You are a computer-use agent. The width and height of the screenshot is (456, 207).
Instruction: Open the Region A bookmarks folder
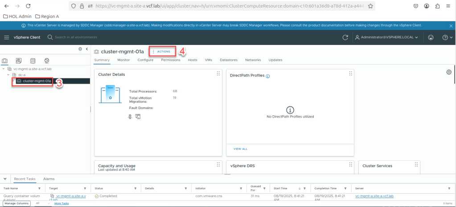click(47, 16)
